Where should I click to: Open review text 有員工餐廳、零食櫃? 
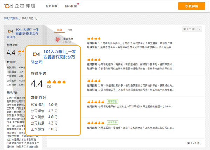click(136, 128)
